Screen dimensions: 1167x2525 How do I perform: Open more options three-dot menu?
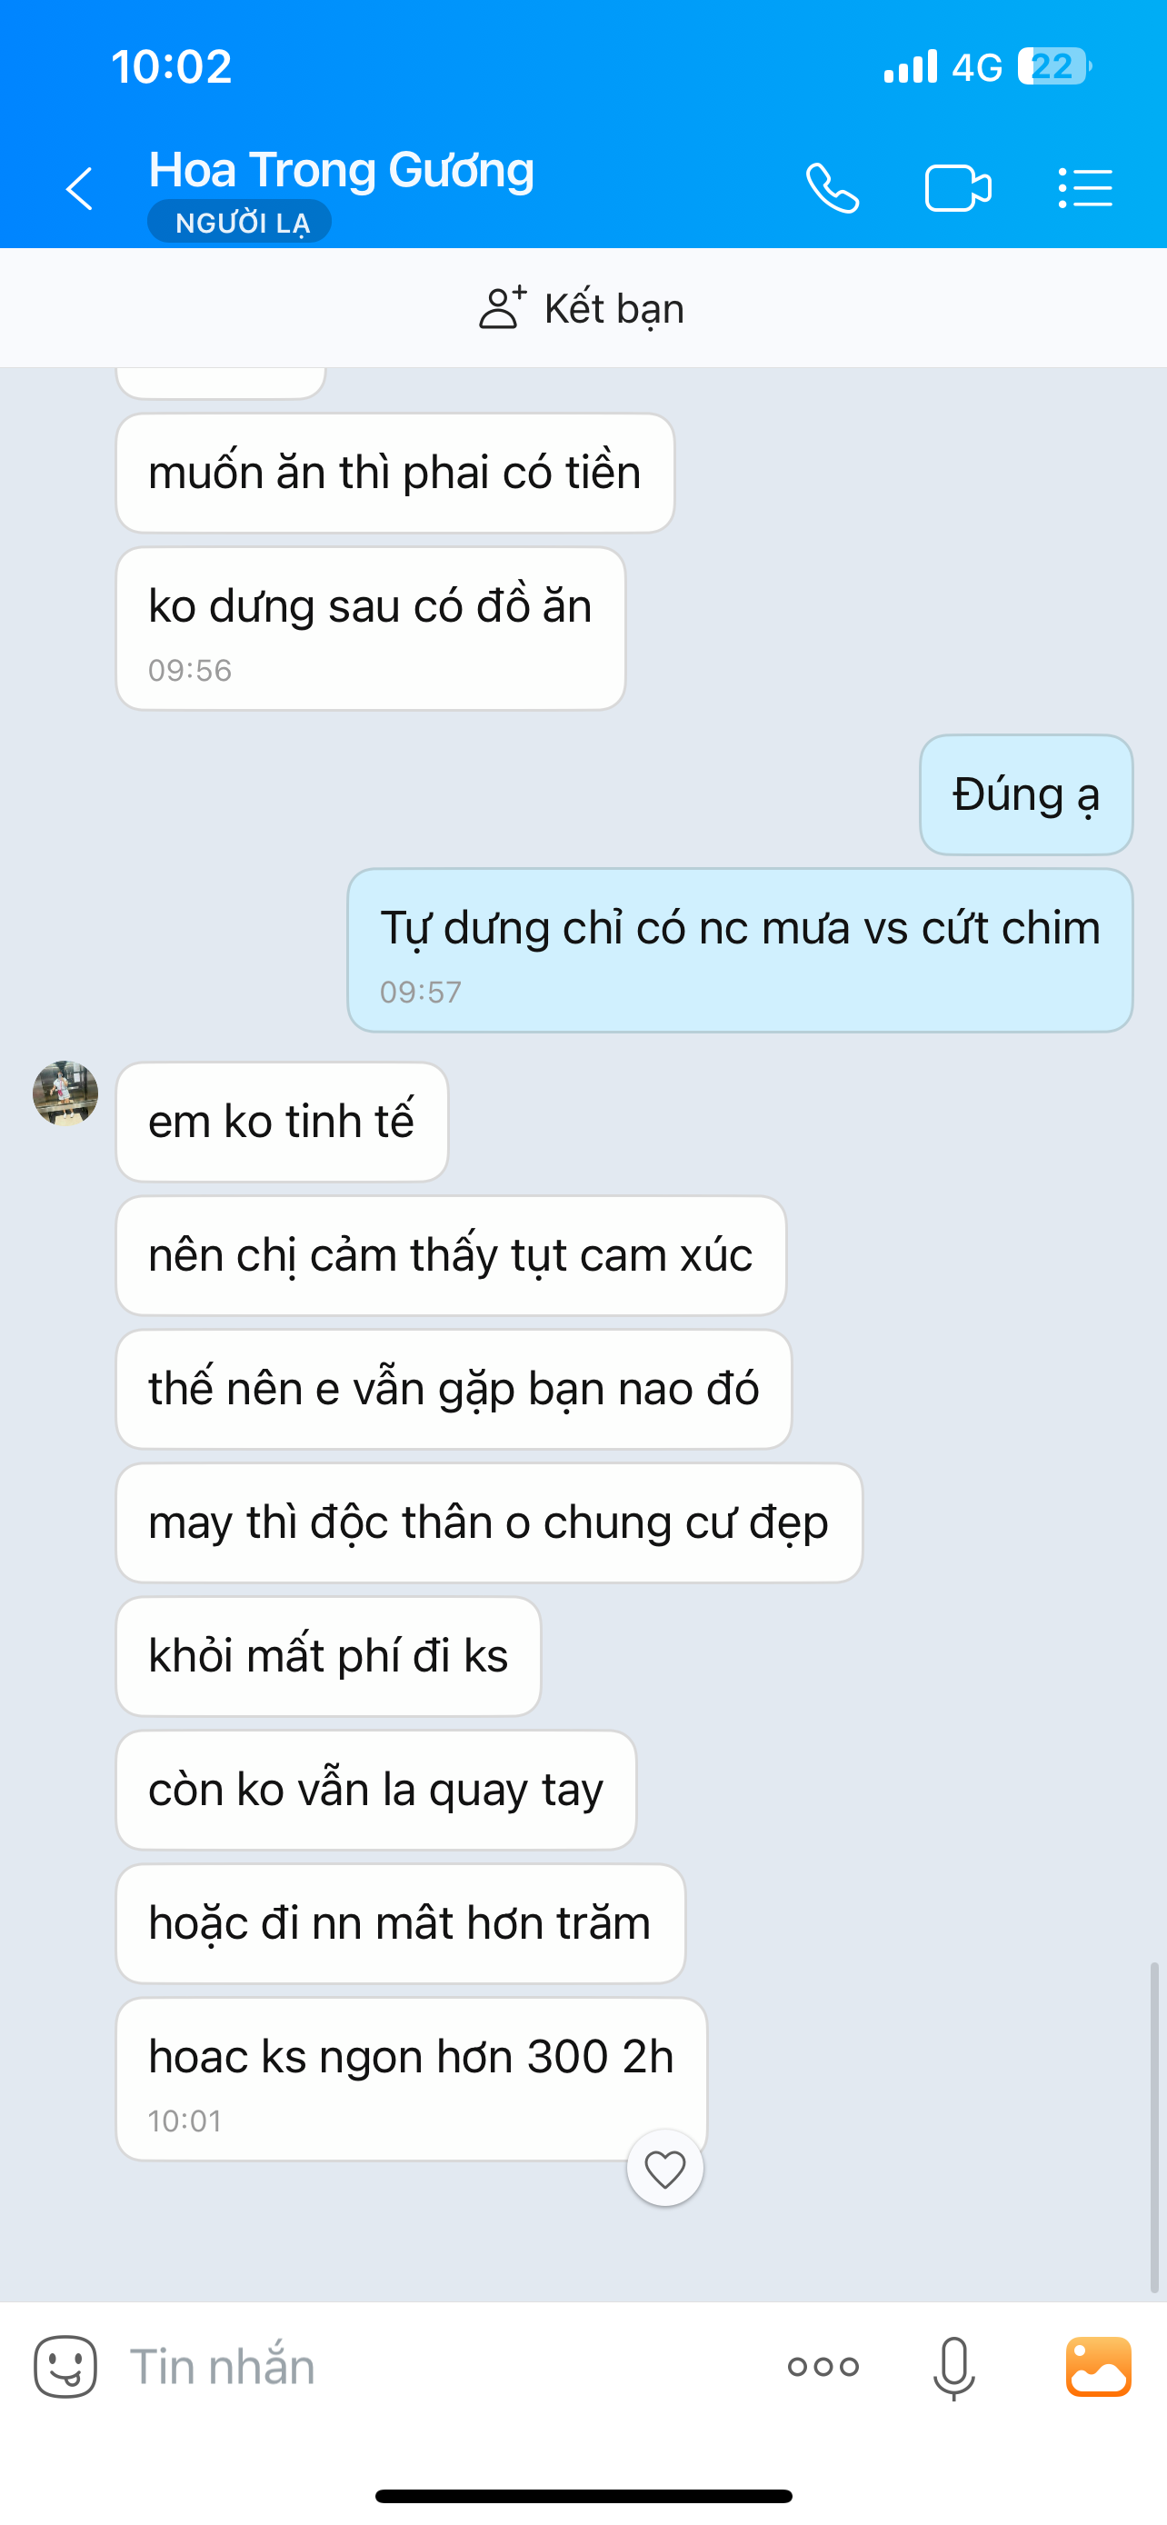pyautogui.click(x=823, y=2366)
